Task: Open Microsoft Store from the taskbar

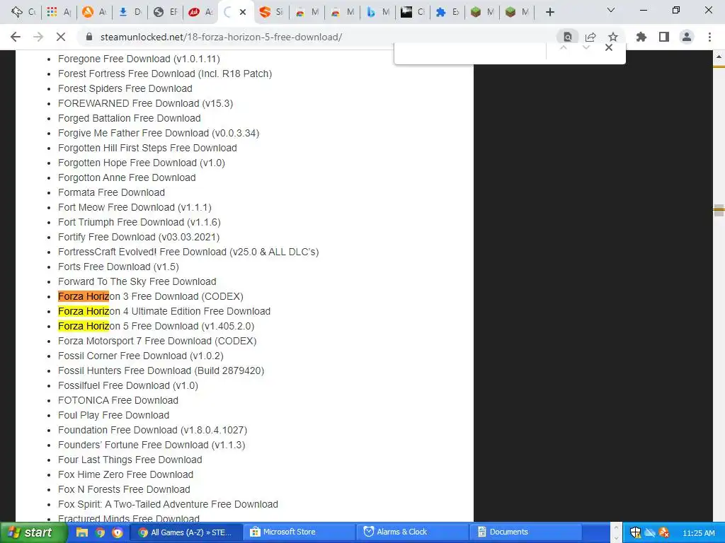Action: point(298,532)
